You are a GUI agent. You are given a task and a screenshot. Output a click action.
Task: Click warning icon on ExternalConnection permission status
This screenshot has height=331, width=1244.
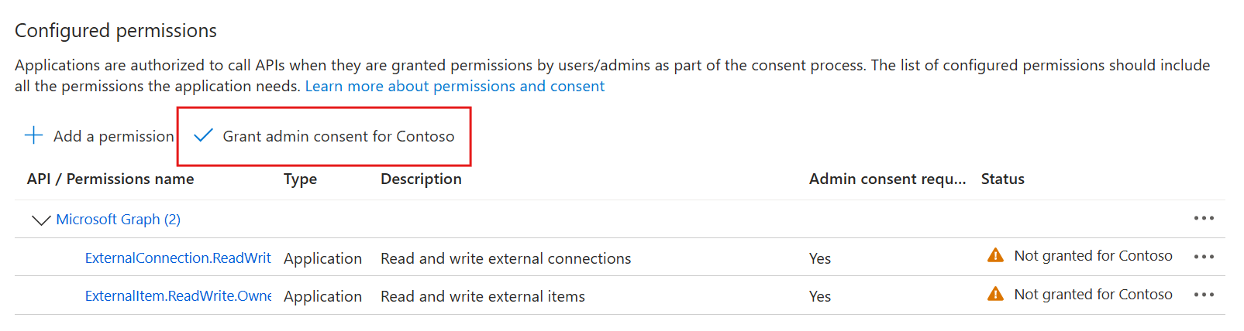pyautogui.click(x=995, y=256)
